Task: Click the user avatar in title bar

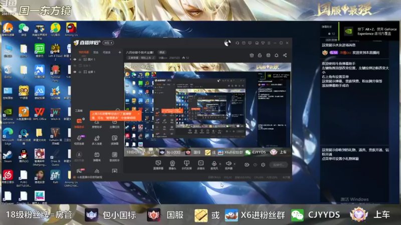Action: point(228,43)
